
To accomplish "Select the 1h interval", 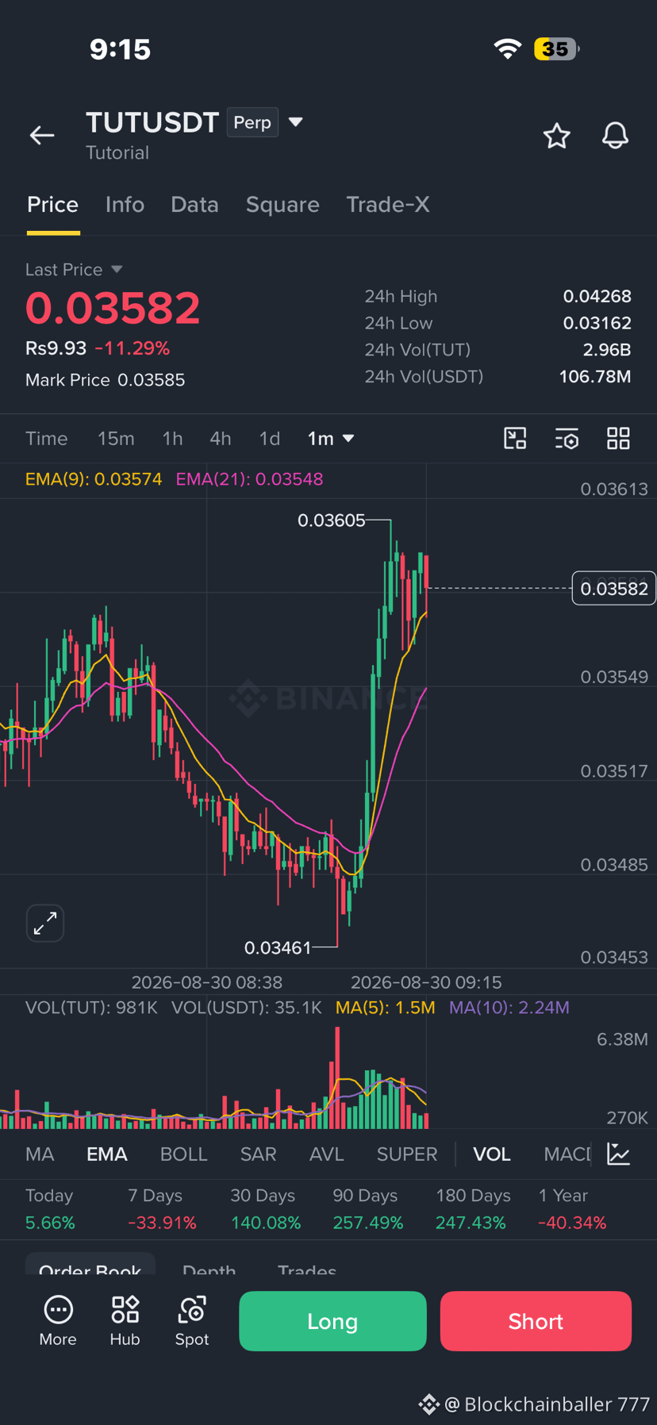I will [172, 439].
